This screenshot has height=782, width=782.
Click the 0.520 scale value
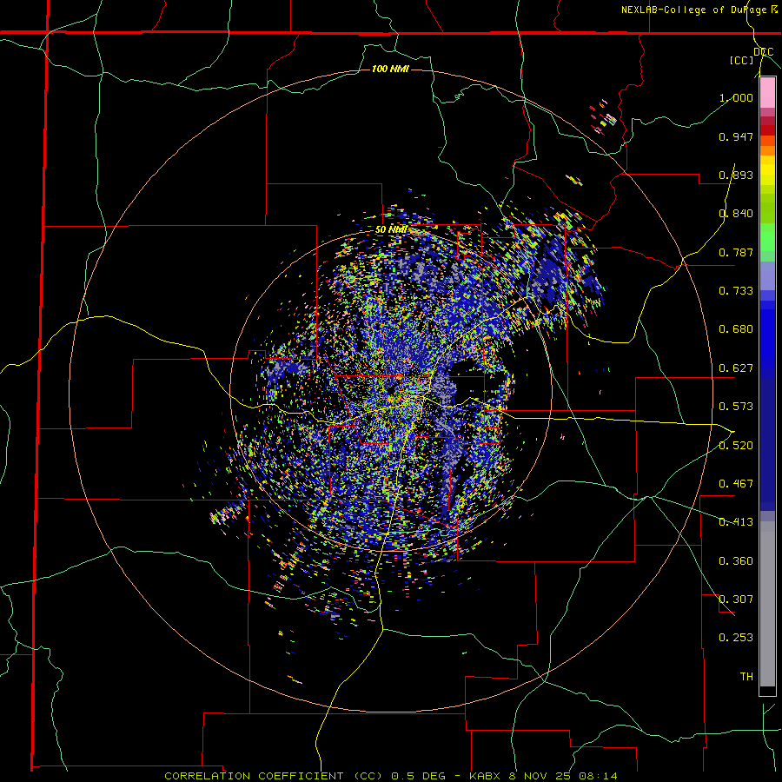[x=736, y=446]
